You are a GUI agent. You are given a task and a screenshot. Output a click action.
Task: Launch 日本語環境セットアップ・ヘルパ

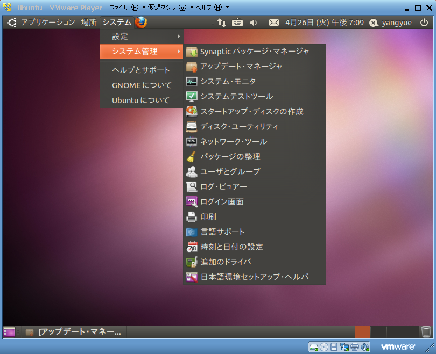coord(255,277)
